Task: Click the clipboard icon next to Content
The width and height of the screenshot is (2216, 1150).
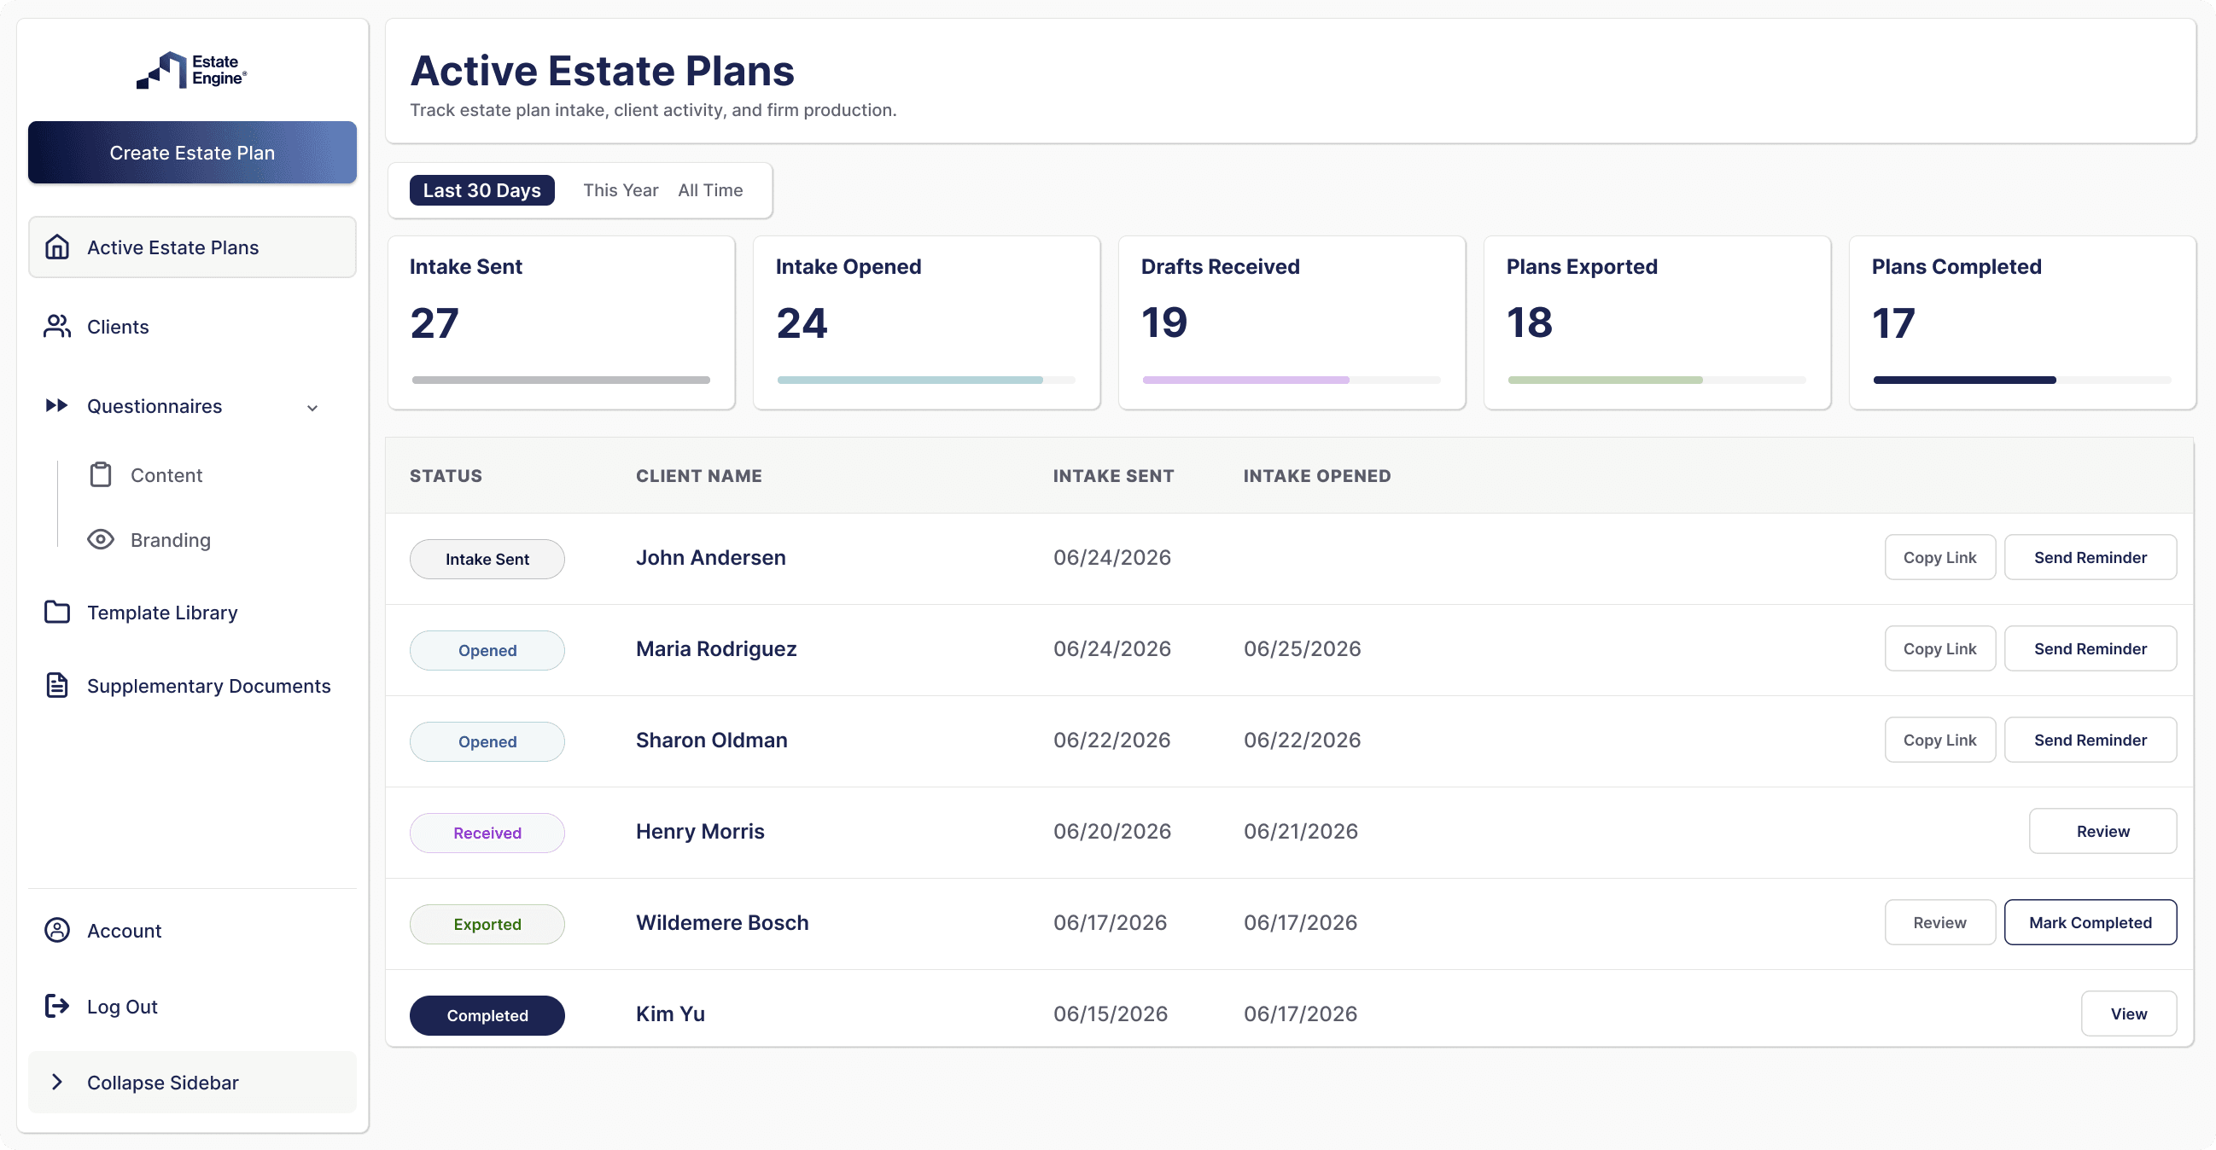Action: pos(101,475)
